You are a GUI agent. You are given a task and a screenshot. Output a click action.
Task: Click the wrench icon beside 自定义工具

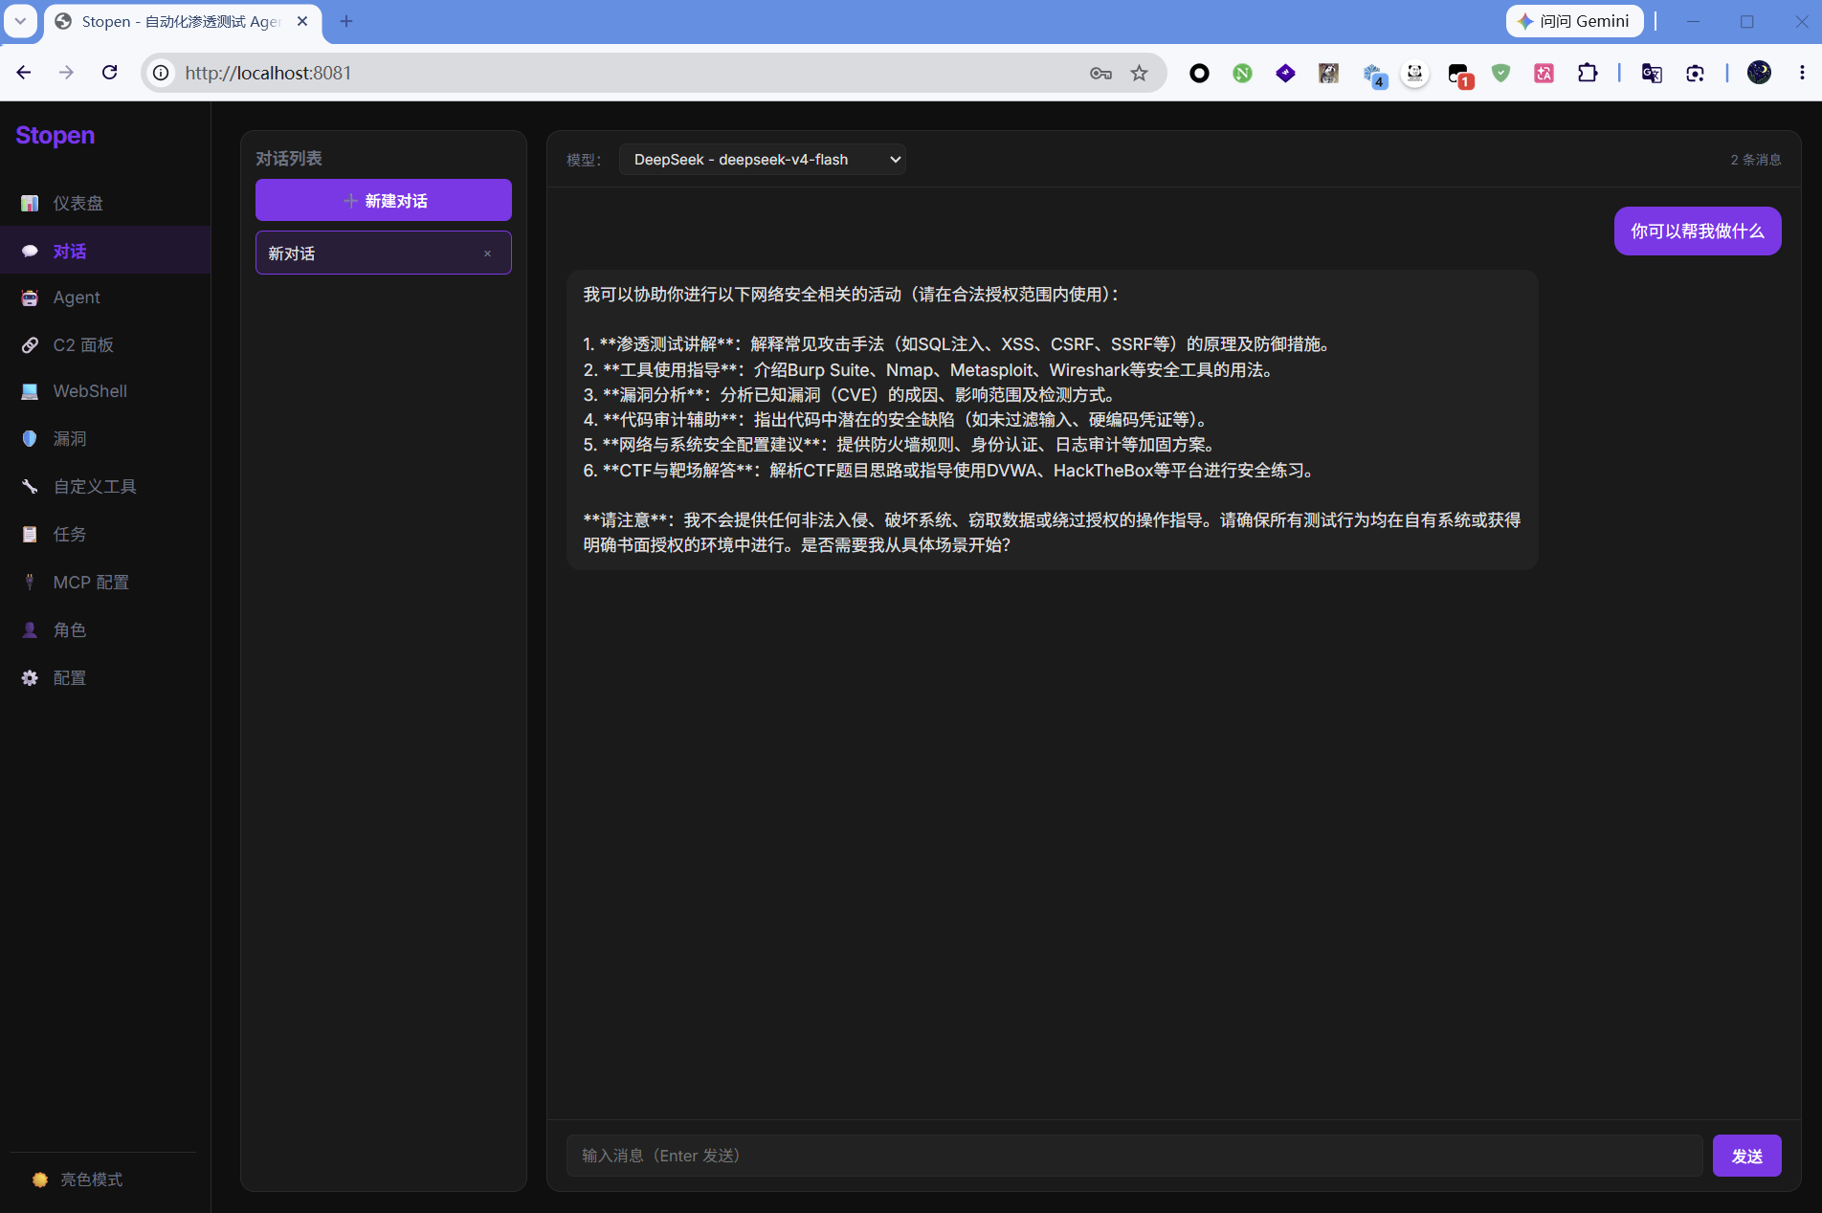point(30,487)
